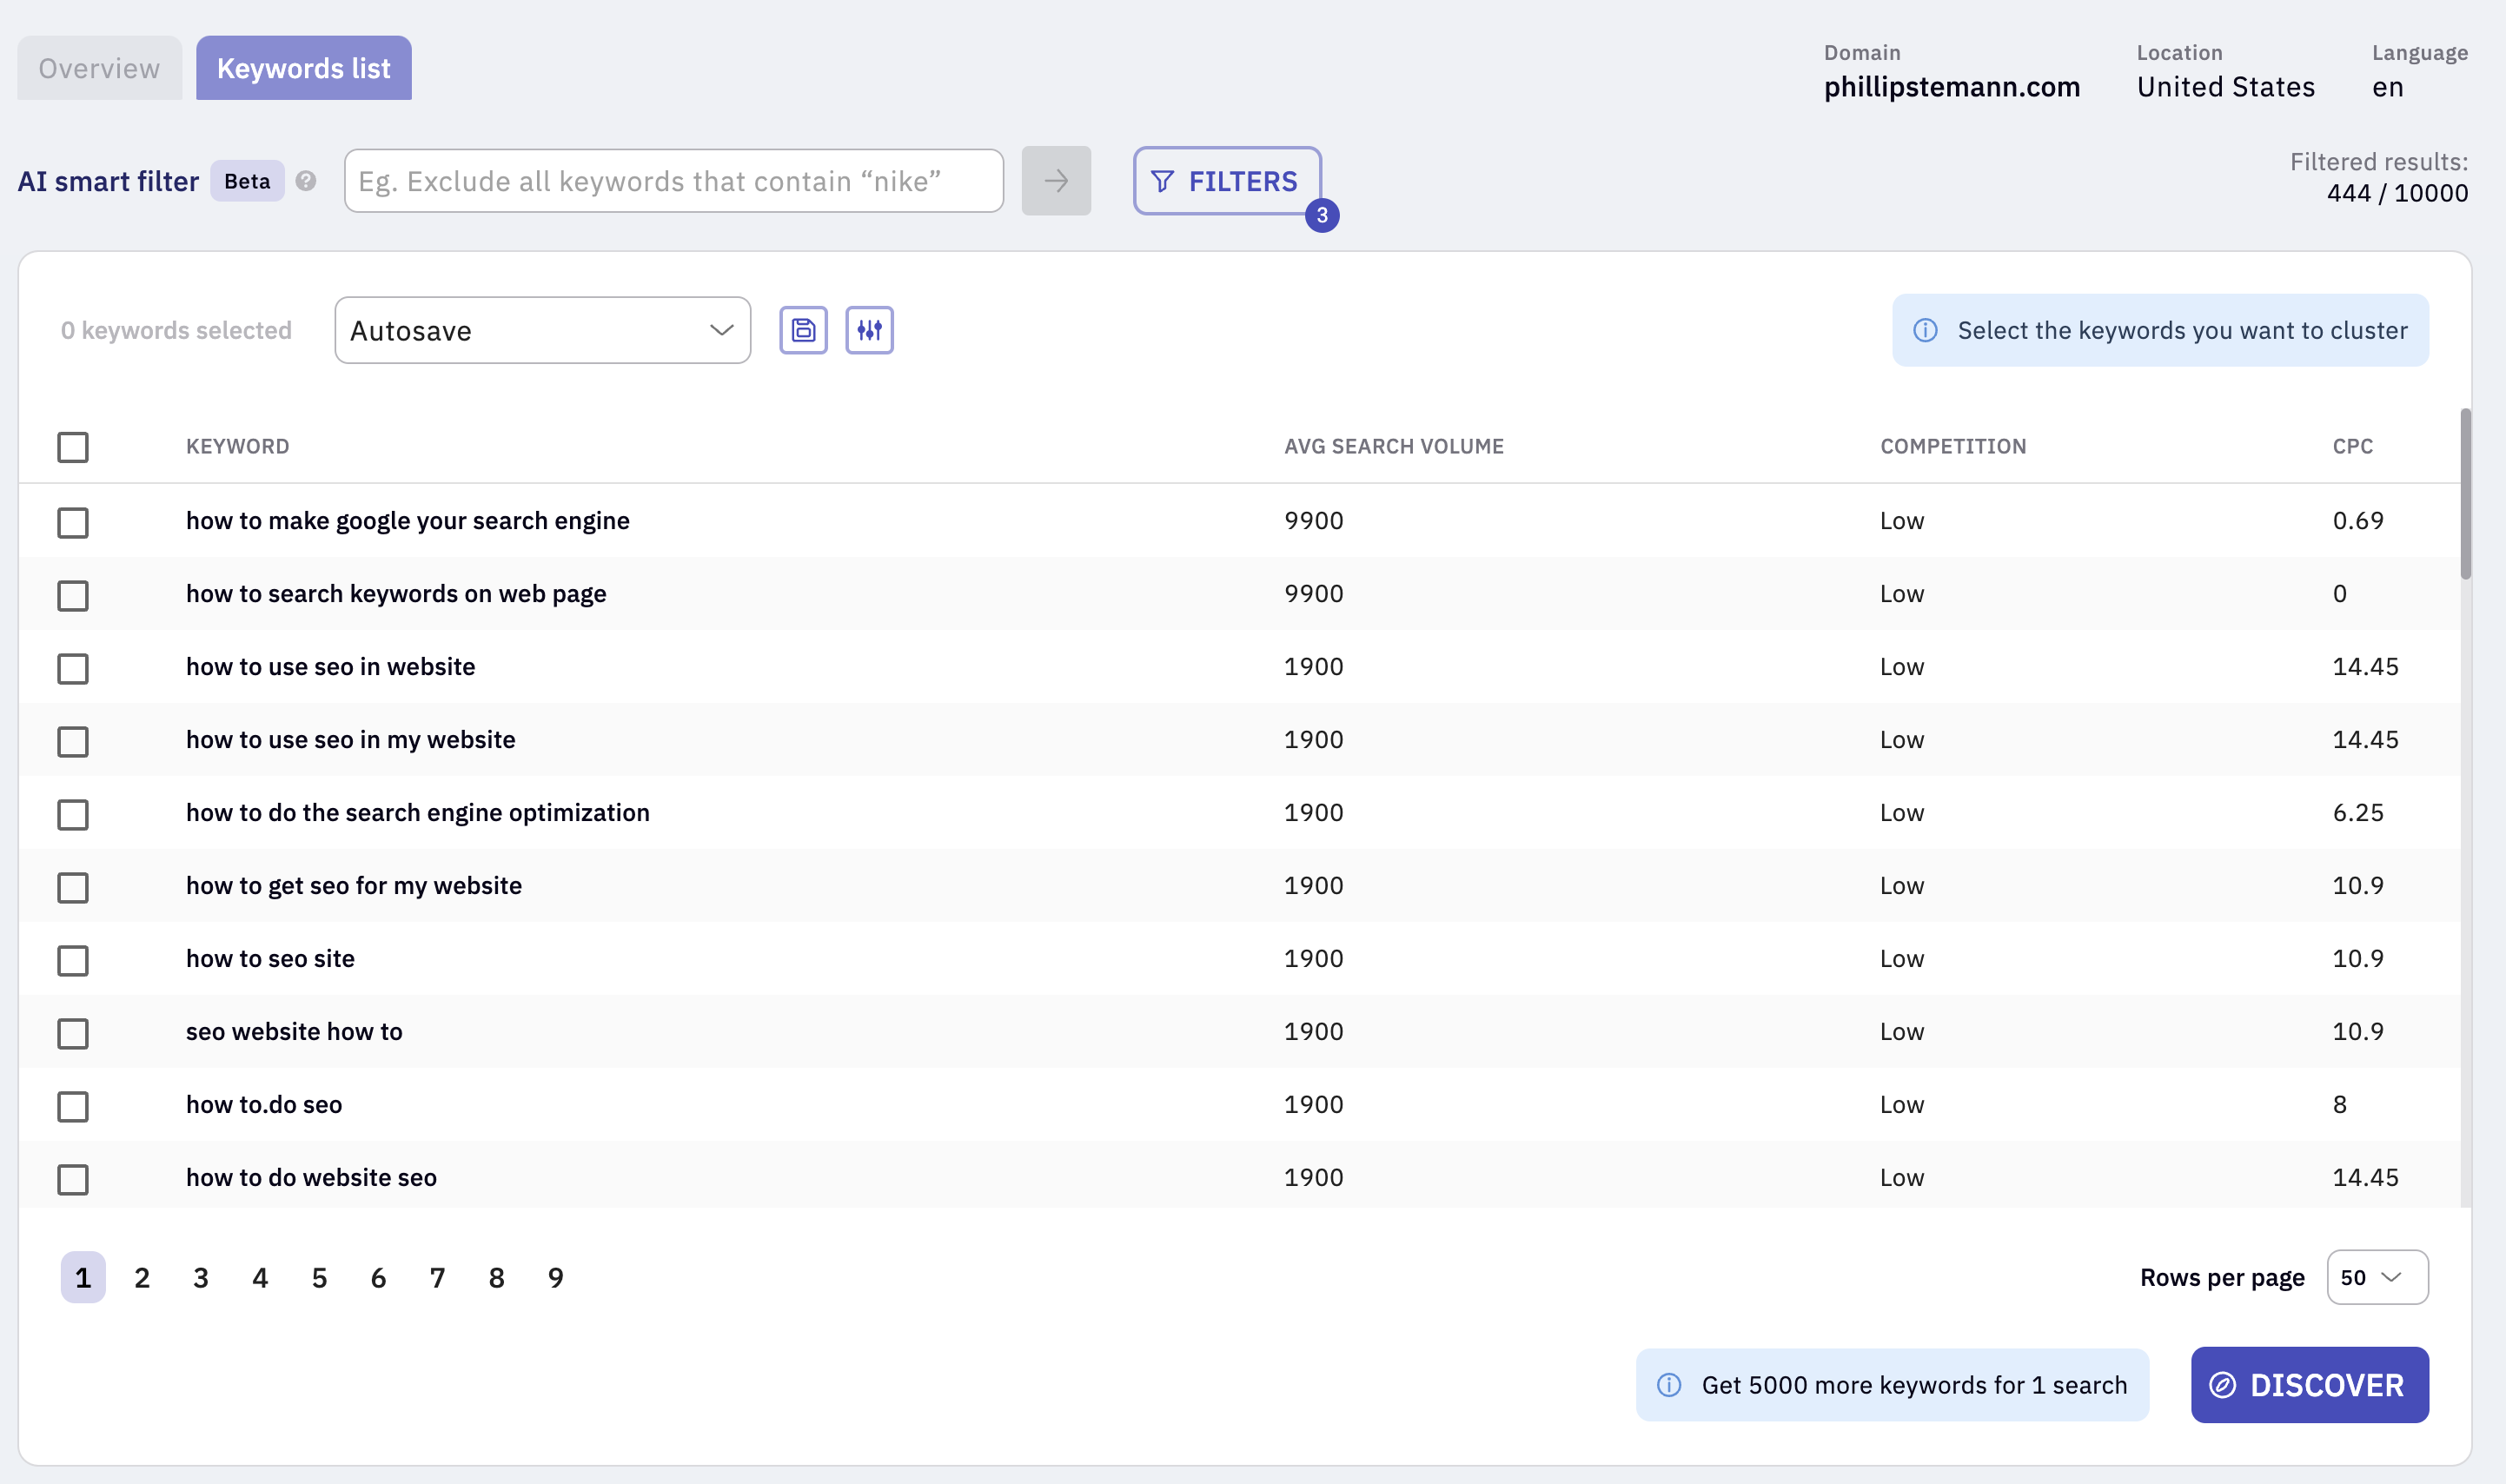
Task: Click the keywords table vertical scrollbar
Action: tap(2465, 493)
